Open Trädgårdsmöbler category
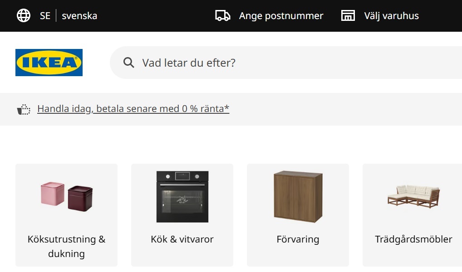Screen dimensions: 462x272 [413, 239]
